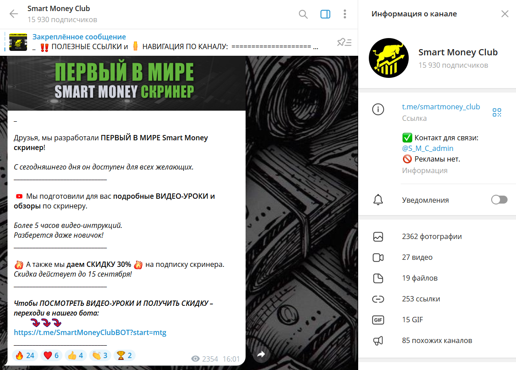Screen dimensions: 516x370
Task: Open '27 видео' media list
Action: click(x=417, y=257)
